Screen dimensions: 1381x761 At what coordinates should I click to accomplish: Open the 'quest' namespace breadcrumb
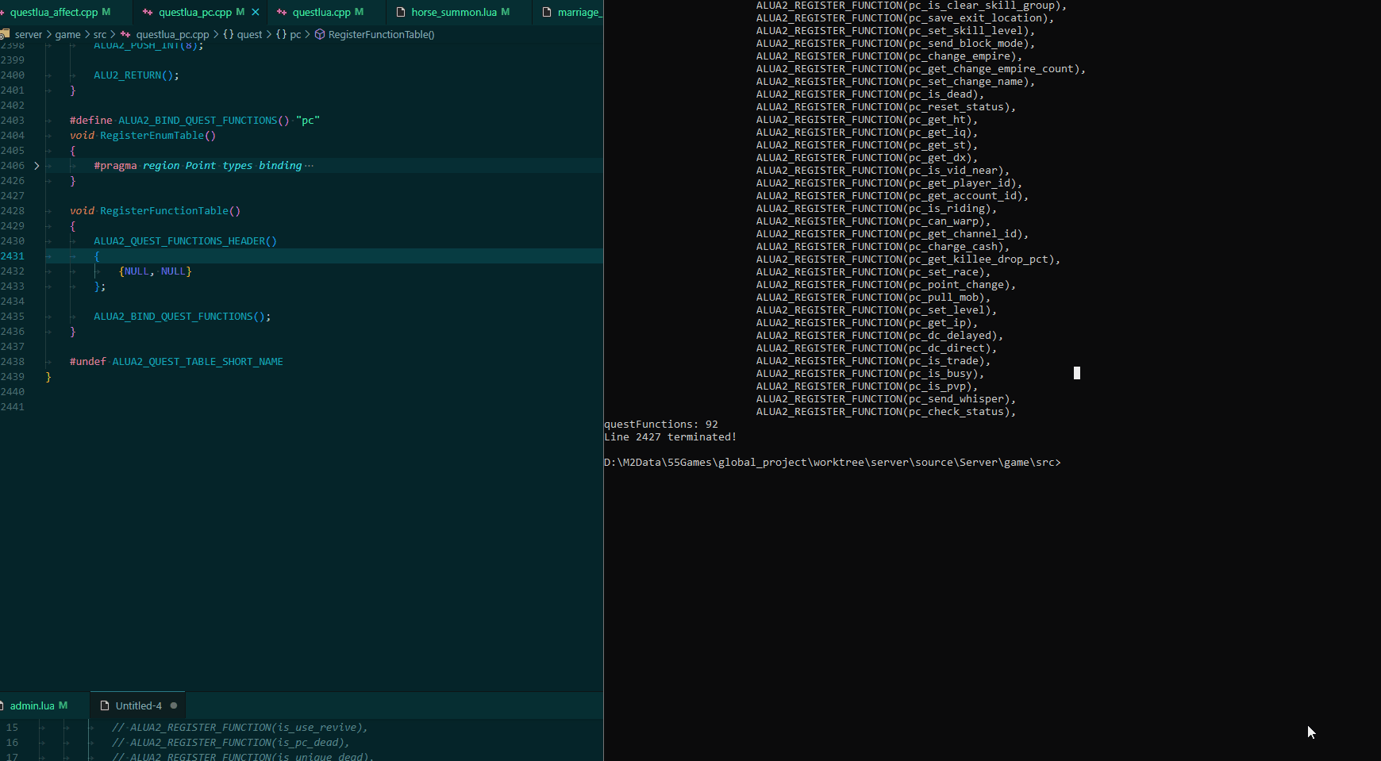[x=249, y=34]
